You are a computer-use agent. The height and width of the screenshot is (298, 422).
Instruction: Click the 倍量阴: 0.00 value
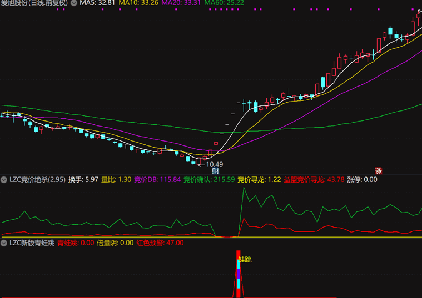pyautogui.click(x=115, y=243)
